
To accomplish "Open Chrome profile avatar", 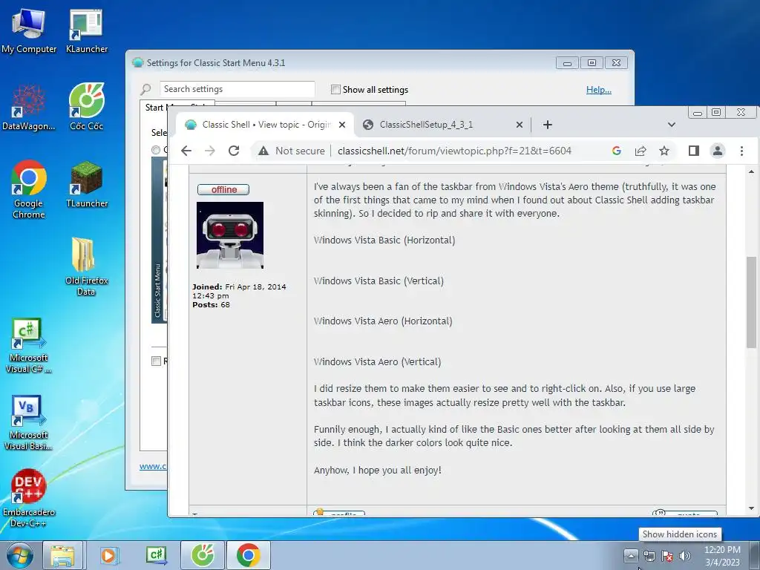I will pyautogui.click(x=718, y=151).
